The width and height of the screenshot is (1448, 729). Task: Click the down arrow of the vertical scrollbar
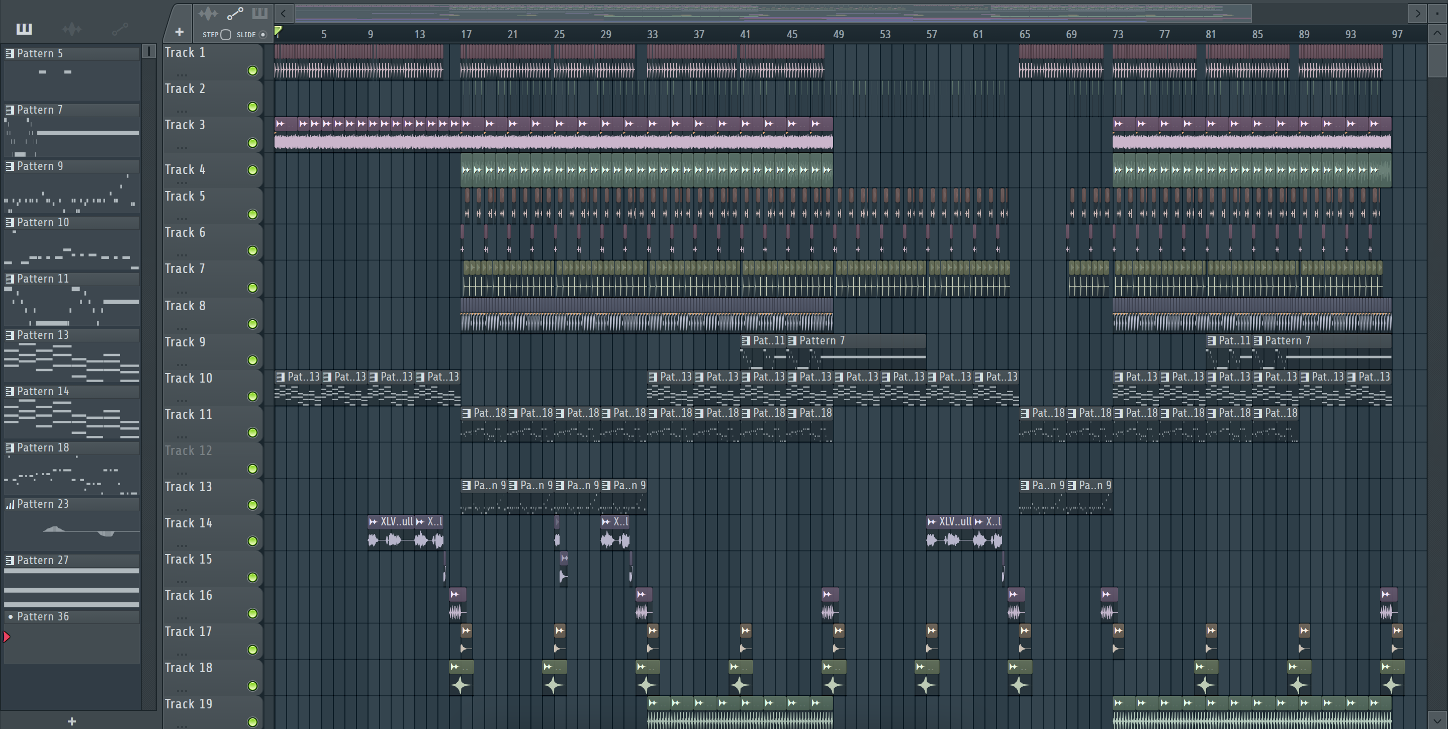[1437, 719]
